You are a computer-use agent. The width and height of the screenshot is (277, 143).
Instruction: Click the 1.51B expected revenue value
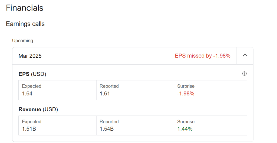pos(29,129)
